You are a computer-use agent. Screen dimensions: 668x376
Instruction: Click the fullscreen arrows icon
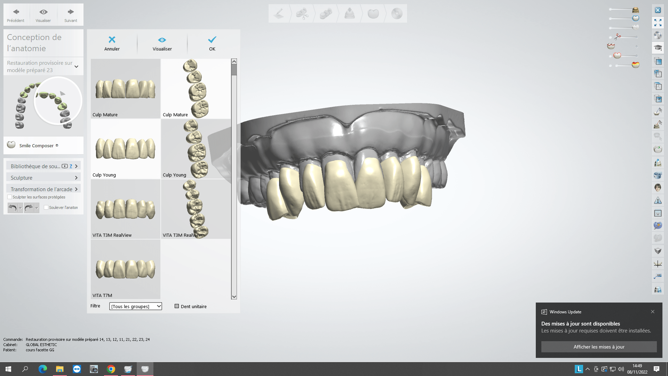tap(658, 23)
